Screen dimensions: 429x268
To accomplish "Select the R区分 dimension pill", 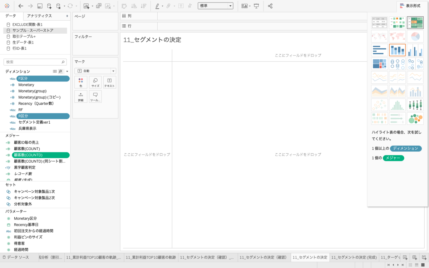I will [x=43, y=116].
